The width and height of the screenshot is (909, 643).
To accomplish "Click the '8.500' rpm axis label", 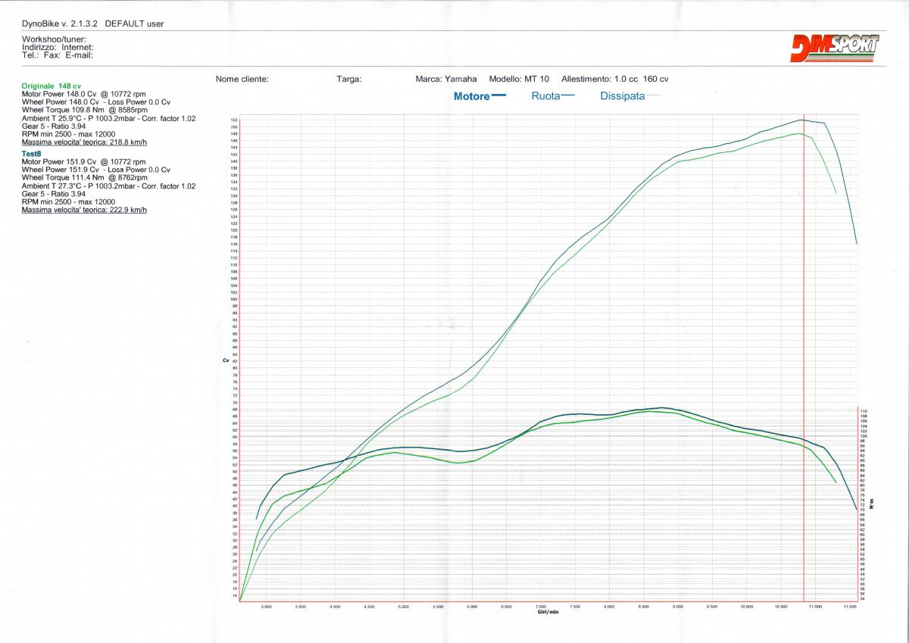I will coord(644,607).
